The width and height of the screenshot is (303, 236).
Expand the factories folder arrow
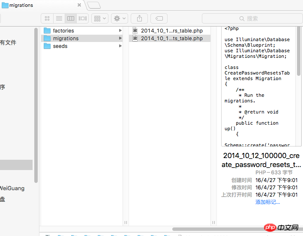tap(120, 30)
